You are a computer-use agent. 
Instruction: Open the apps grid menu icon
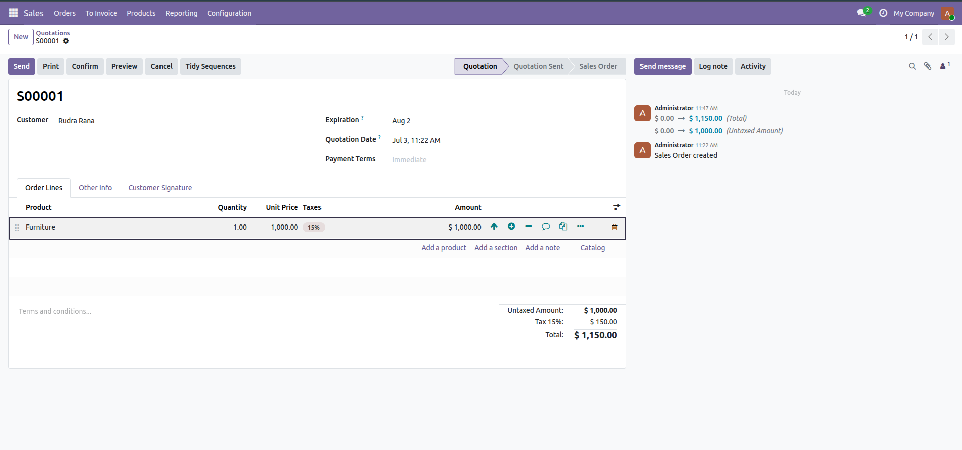click(x=13, y=13)
